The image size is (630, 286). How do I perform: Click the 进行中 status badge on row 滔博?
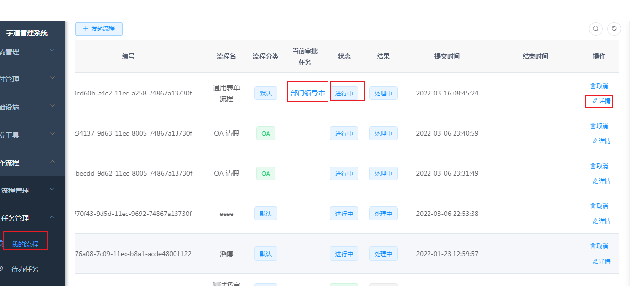(x=344, y=253)
